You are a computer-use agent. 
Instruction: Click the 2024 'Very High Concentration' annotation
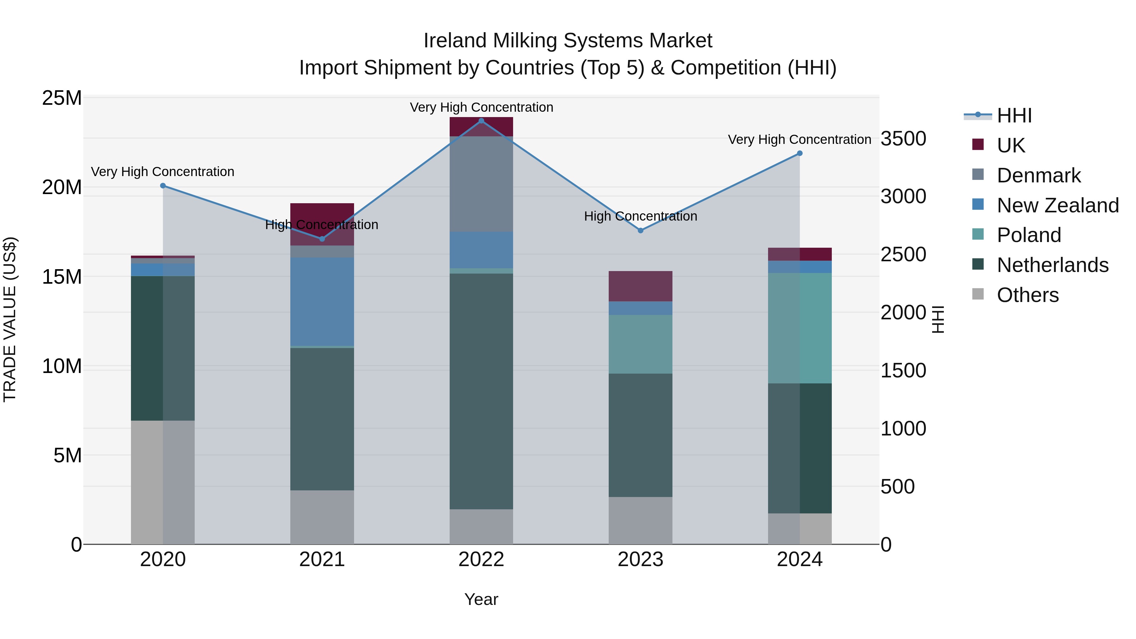(800, 140)
